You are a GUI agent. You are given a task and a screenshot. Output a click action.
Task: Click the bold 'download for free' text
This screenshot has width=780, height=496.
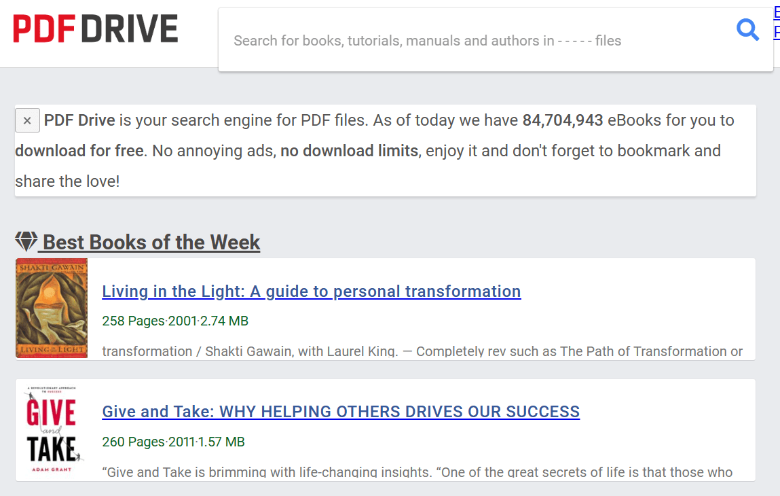pyautogui.click(x=79, y=151)
